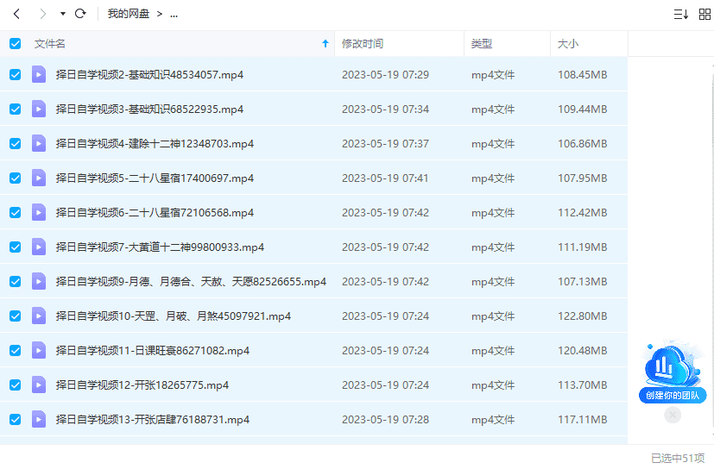
Task: Refresh the file list
Action: [x=80, y=14]
